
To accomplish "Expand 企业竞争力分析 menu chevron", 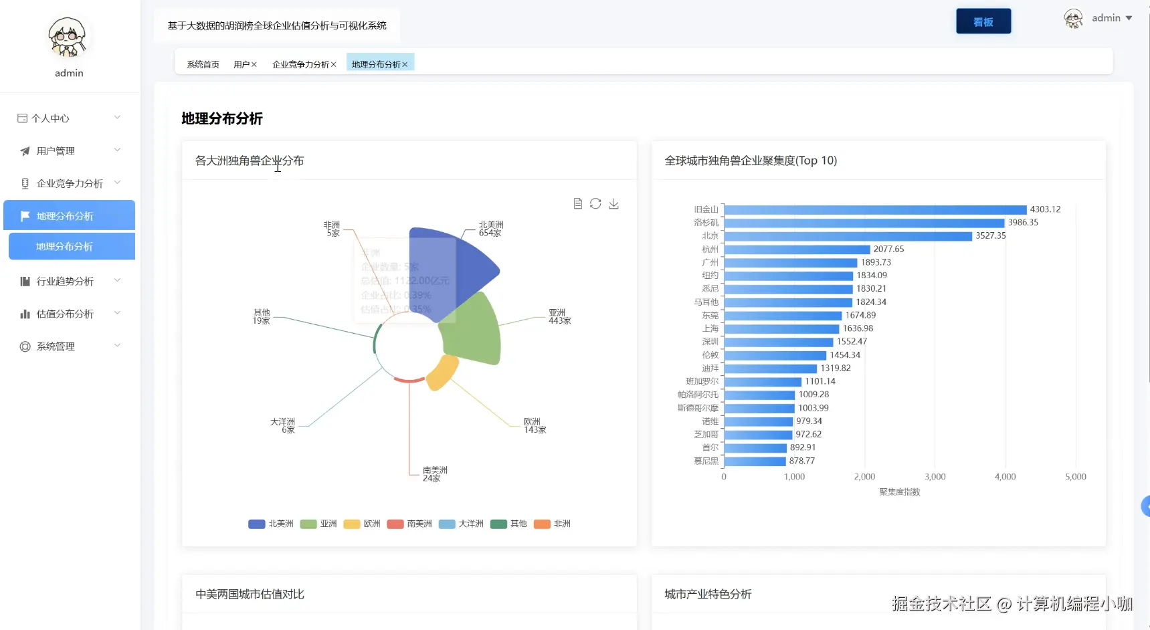I will pyautogui.click(x=117, y=183).
